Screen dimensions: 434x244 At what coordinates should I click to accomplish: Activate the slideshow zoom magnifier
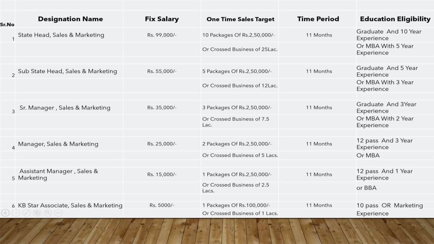tap(48, 213)
